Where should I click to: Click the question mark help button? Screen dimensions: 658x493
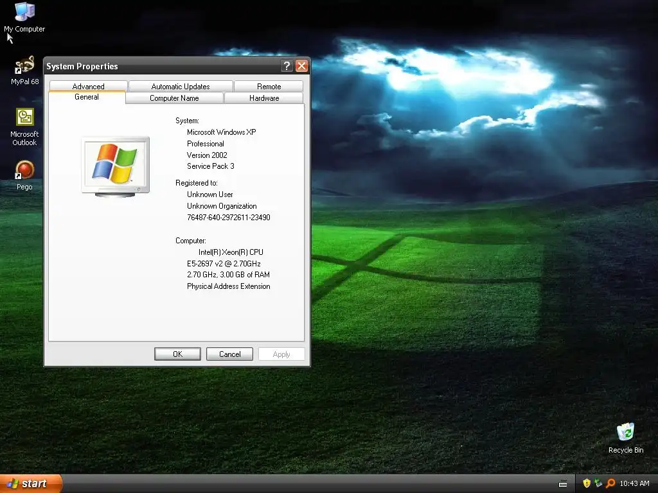(287, 66)
